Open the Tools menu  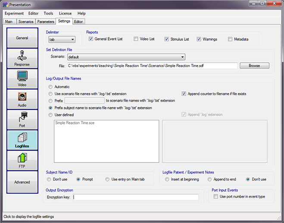click(48, 13)
